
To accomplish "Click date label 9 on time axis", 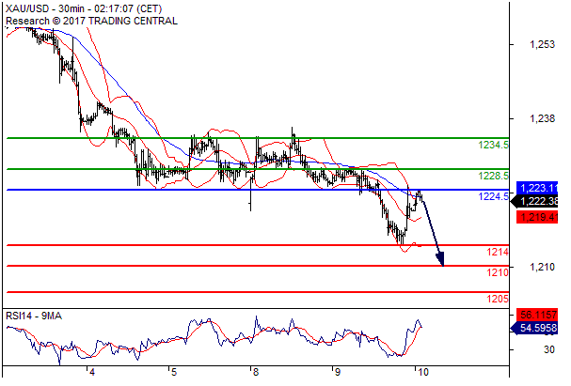I will click(337, 372).
